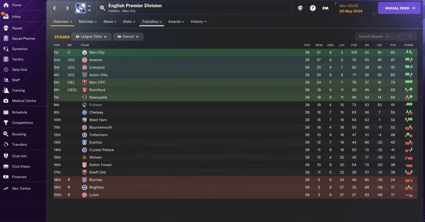Click the help question mark icon
425x222 pixels.
tap(313, 8)
